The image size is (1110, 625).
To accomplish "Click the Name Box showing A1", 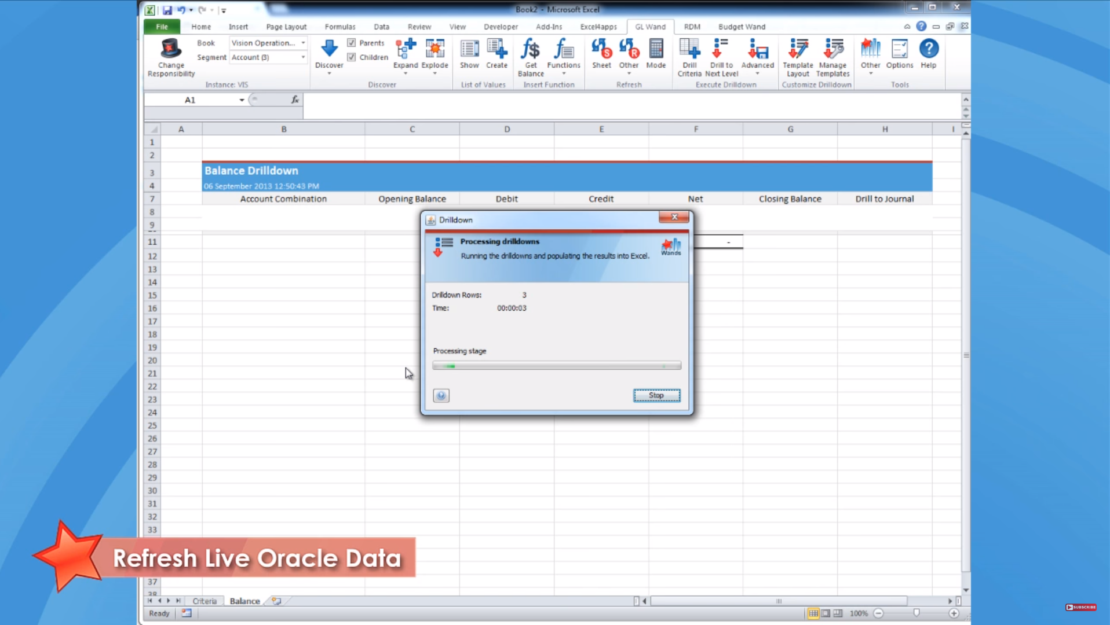I will tap(190, 100).
